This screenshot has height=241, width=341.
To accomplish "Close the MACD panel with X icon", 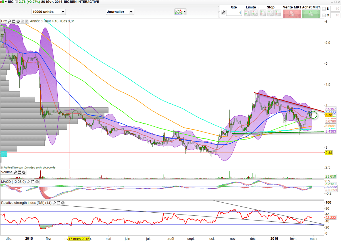I will pos(37,182).
